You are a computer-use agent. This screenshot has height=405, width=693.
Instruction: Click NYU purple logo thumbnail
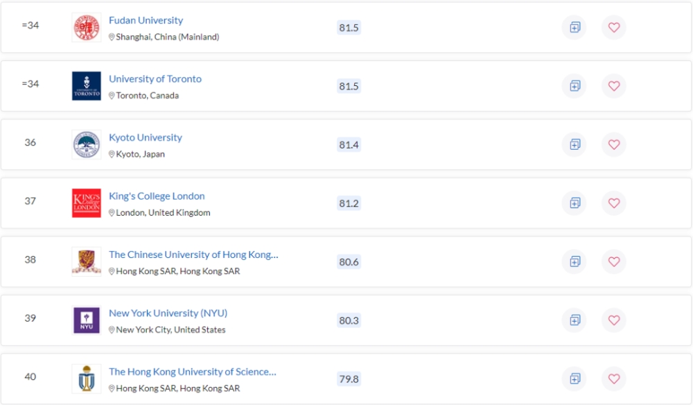[87, 320]
